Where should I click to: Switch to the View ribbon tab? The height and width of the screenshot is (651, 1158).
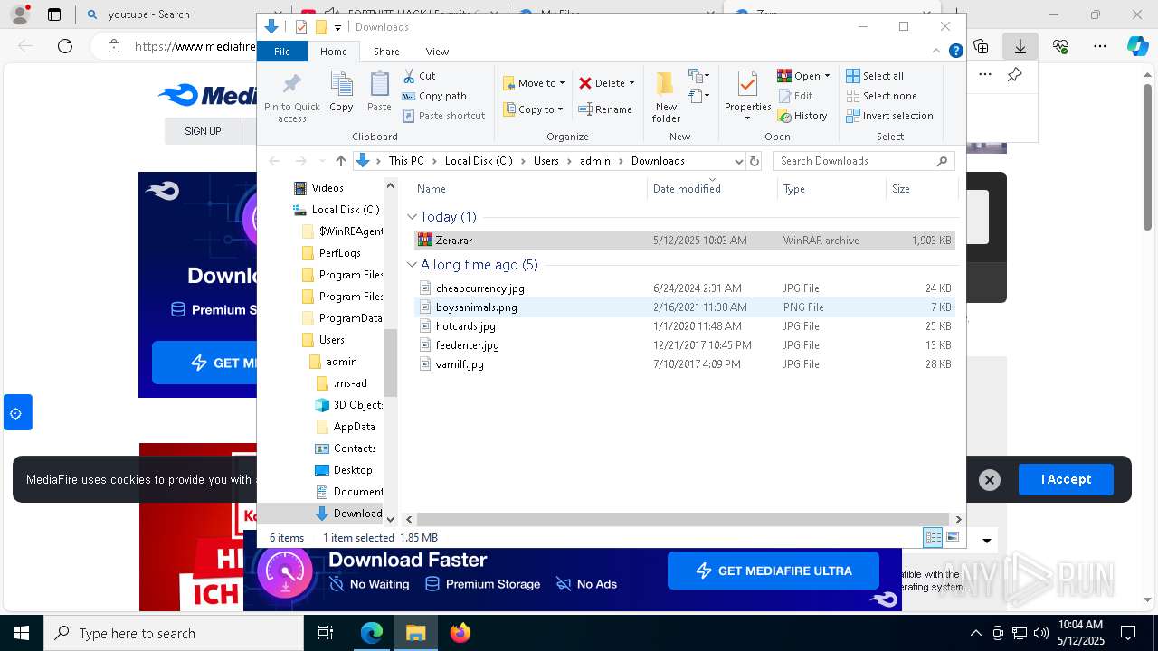coord(437,52)
